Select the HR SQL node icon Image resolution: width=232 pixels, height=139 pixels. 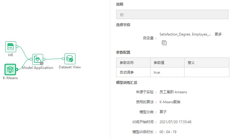[x=11, y=47]
